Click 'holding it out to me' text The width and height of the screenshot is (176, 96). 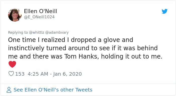[132, 56]
